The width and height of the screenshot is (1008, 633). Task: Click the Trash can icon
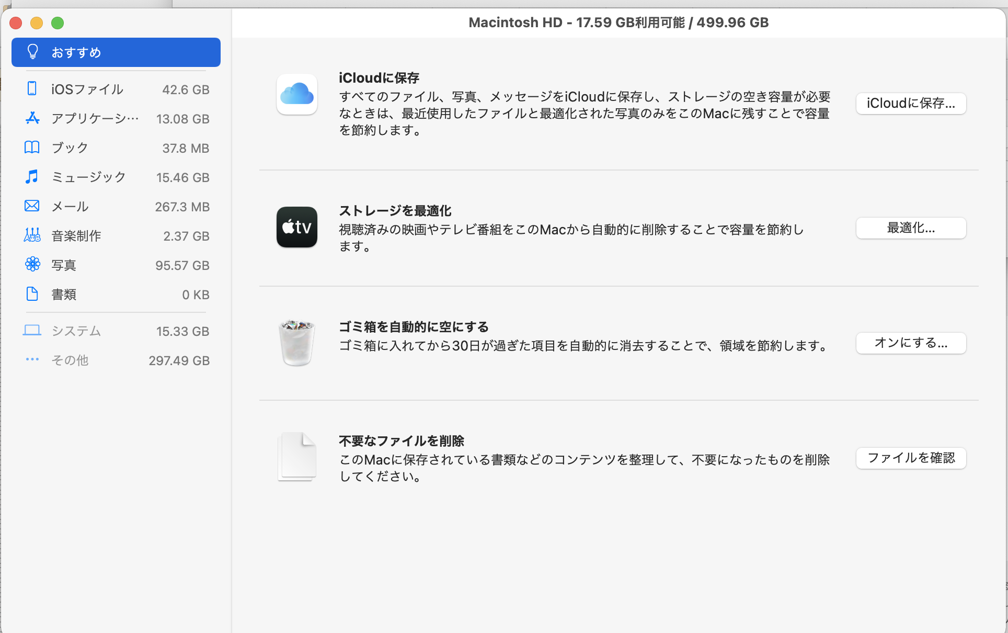[x=296, y=343]
